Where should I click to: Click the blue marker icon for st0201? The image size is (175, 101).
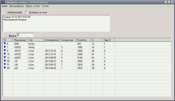(5, 57)
